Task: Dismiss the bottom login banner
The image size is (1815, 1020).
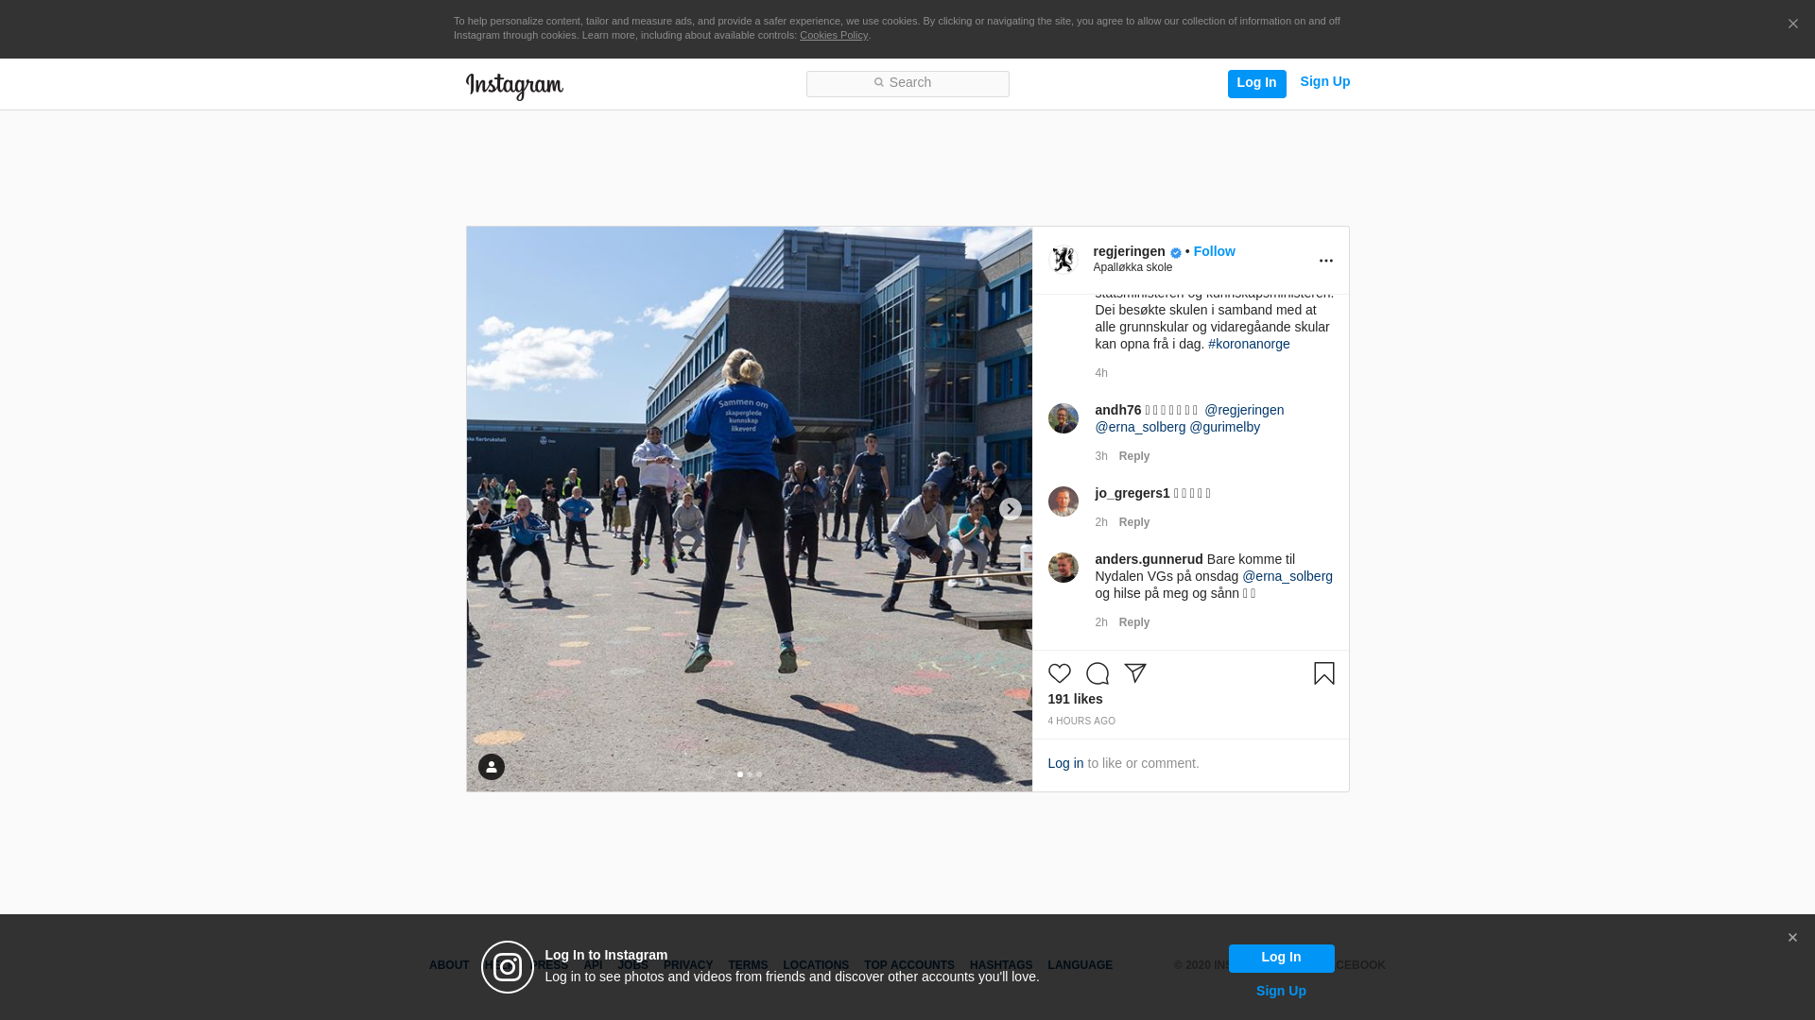Action: [x=1792, y=938]
